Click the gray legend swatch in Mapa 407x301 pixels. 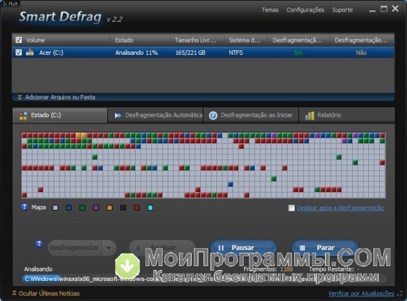pyautogui.click(x=56, y=207)
